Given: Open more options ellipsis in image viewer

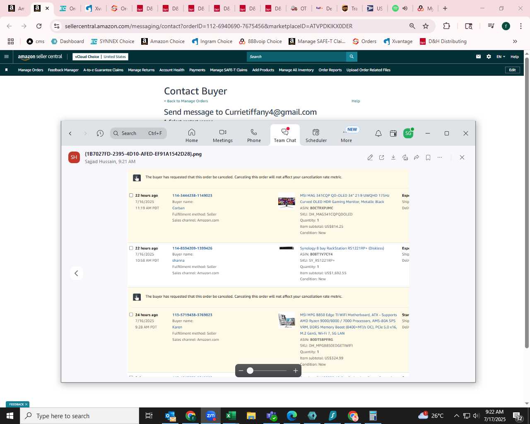Looking at the screenshot, I should pos(440,157).
